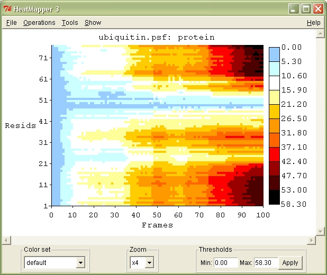Maximize the HeatMapper window

pos(306,8)
